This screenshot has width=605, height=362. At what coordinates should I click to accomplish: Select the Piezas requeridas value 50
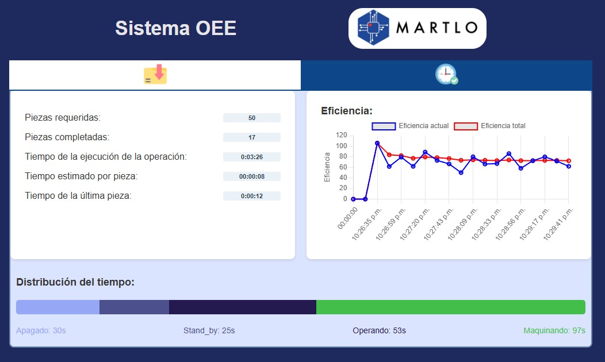pyautogui.click(x=252, y=118)
